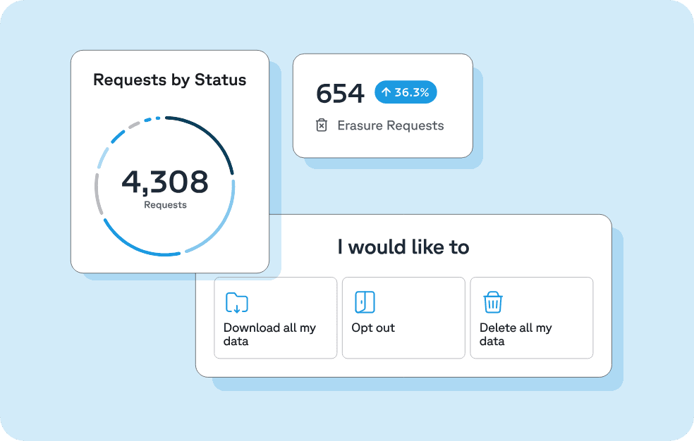Screen dimensions: 694x441
Task: Click the 654 erasure count
Action: click(340, 93)
